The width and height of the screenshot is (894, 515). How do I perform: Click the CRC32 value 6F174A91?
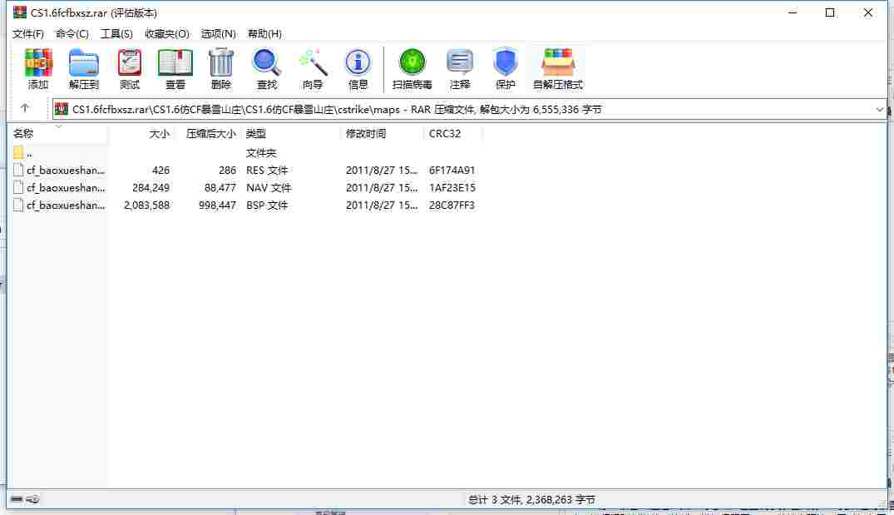pyautogui.click(x=452, y=170)
